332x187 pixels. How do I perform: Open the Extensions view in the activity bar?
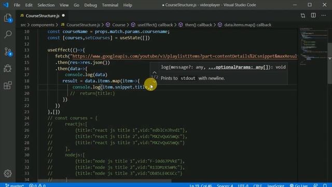[8, 85]
